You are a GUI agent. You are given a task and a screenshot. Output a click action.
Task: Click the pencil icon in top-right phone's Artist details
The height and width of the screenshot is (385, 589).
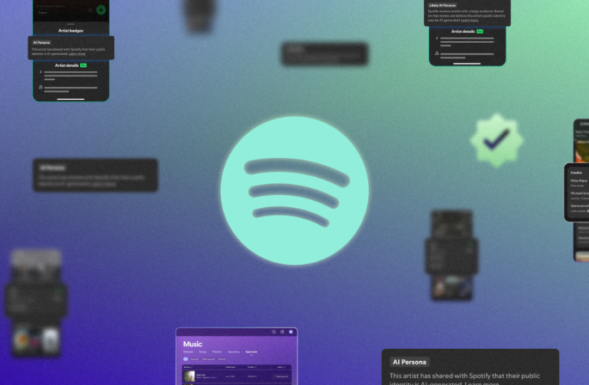coord(437,38)
